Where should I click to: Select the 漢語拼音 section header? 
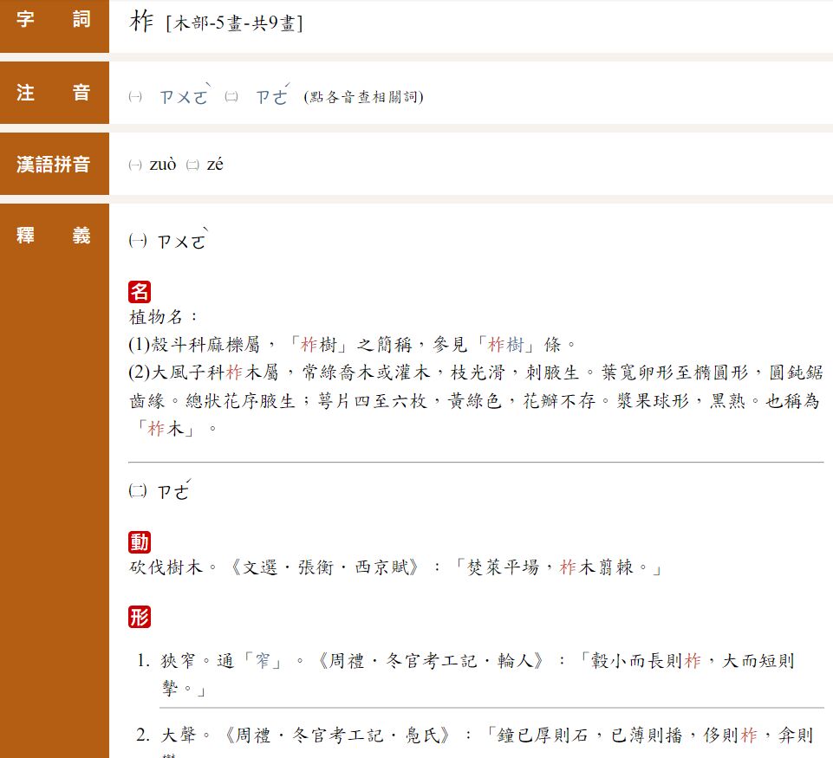pyautogui.click(x=54, y=165)
